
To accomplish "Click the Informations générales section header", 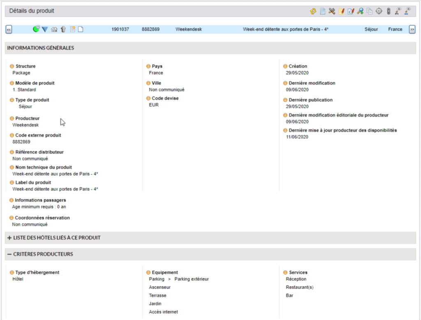I will (41, 48).
